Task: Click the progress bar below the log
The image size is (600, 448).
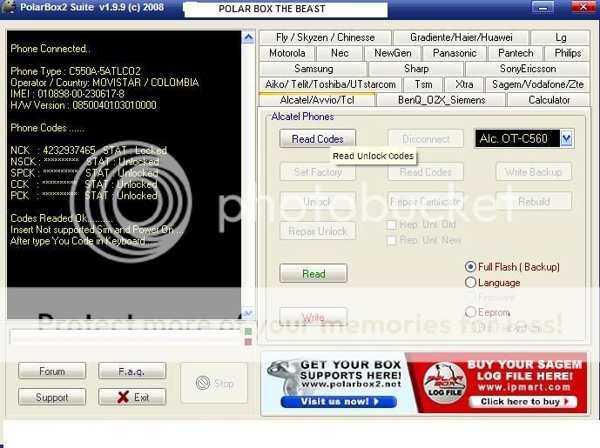Action: [125, 337]
